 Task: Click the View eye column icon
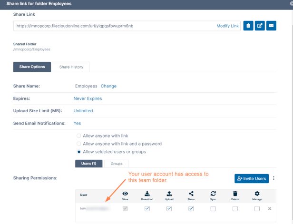click(x=126, y=194)
